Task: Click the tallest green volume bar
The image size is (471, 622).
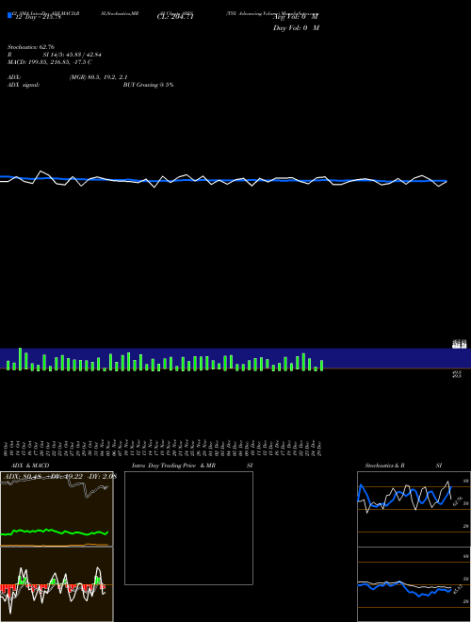Action: click(x=20, y=359)
